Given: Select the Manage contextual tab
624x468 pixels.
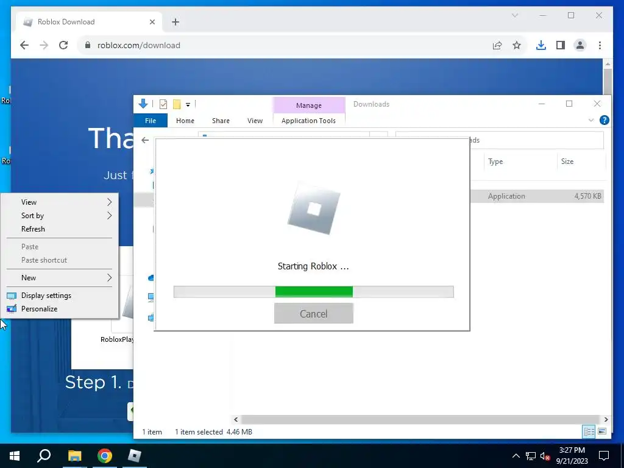Looking at the screenshot, I should pos(309,105).
